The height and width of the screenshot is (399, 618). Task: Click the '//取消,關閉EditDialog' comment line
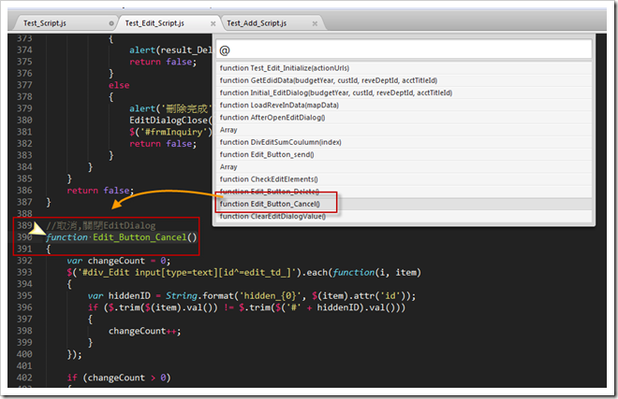[101, 226]
